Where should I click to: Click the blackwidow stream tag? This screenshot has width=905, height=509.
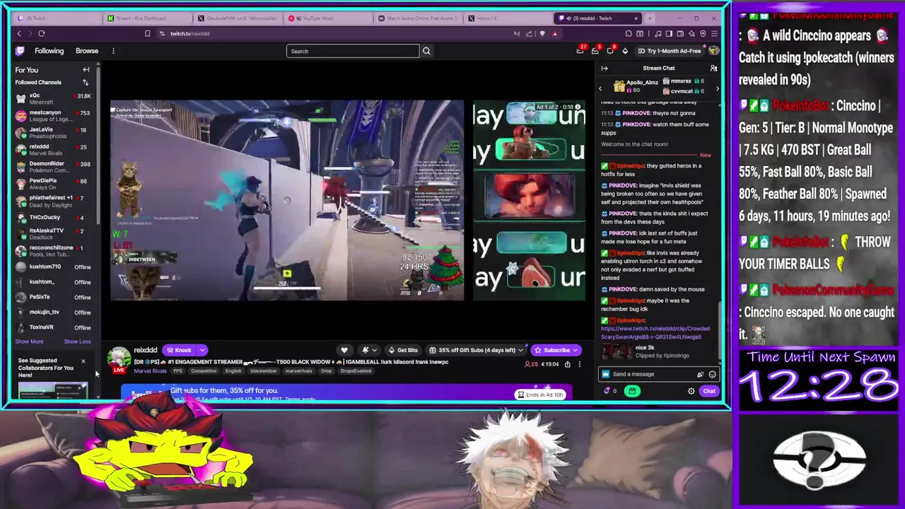point(263,371)
